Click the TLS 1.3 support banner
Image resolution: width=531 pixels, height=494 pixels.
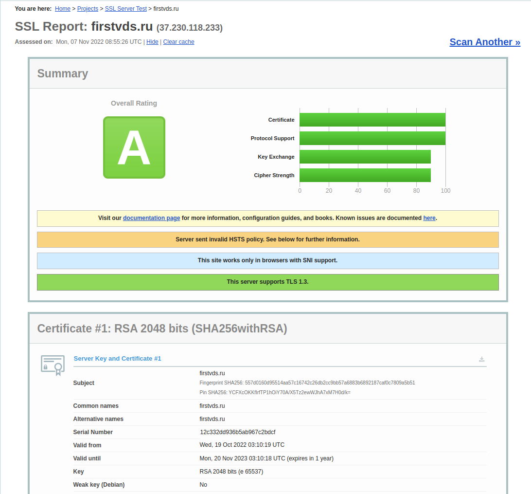[x=268, y=282]
